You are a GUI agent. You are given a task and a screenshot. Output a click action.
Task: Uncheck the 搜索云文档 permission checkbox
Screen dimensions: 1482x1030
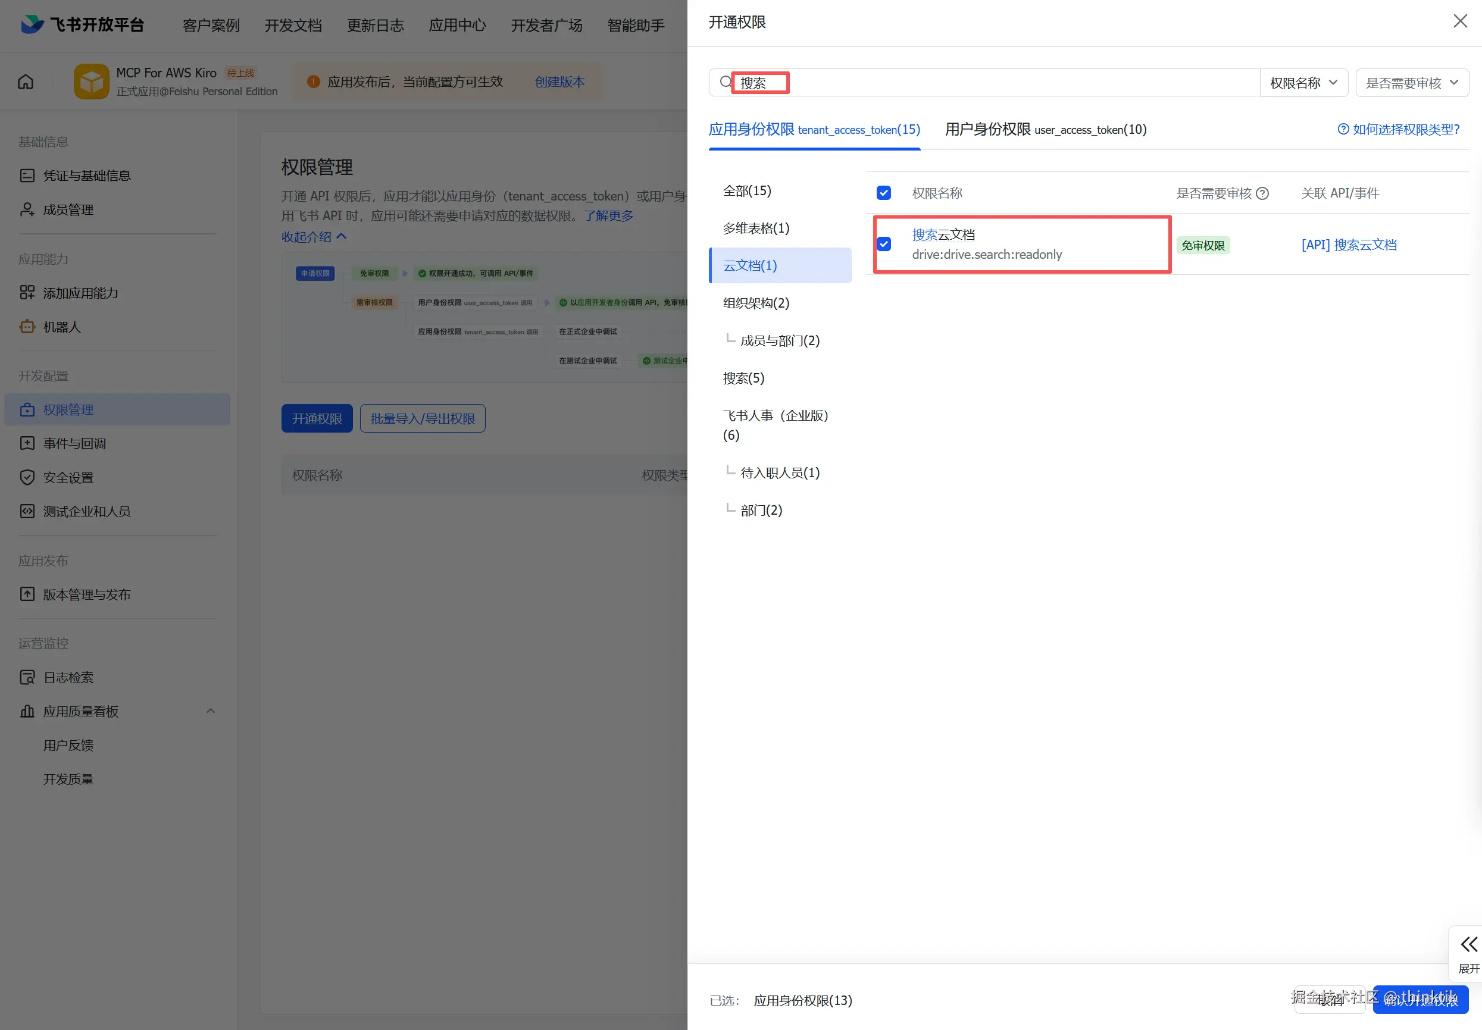884,244
